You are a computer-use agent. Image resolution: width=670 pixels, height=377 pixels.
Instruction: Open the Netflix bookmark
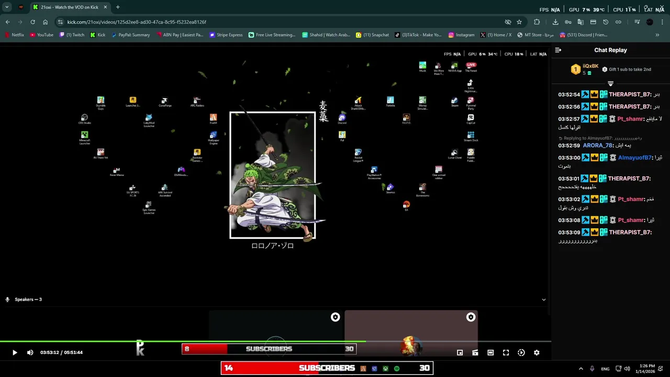click(15, 35)
